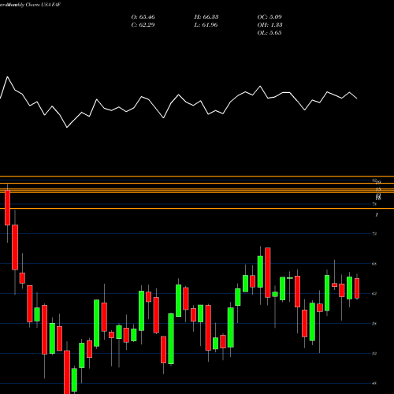The image size is (394, 394).
Task: Click the price axis label 53
Action: pyautogui.click(x=374, y=353)
